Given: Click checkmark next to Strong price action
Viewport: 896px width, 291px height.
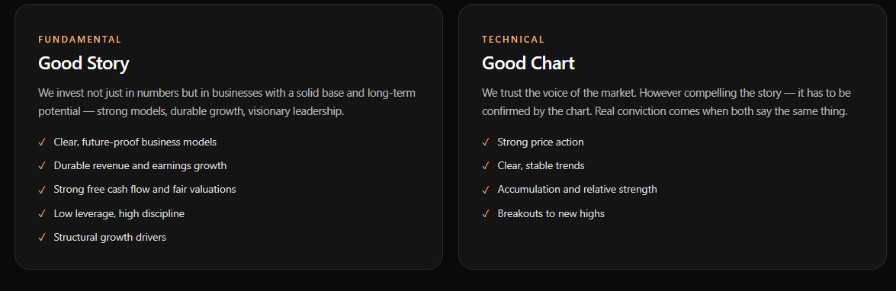Looking at the screenshot, I should point(486,142).
